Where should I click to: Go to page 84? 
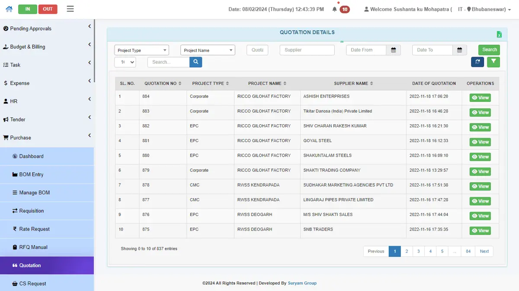pos(468,251)
